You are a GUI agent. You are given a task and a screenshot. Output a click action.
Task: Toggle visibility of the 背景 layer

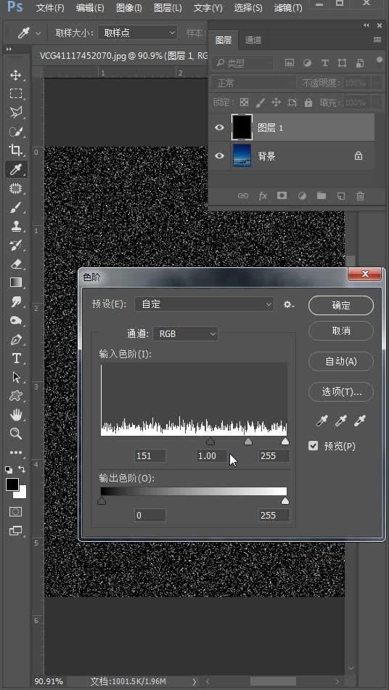tap(219, 155)
